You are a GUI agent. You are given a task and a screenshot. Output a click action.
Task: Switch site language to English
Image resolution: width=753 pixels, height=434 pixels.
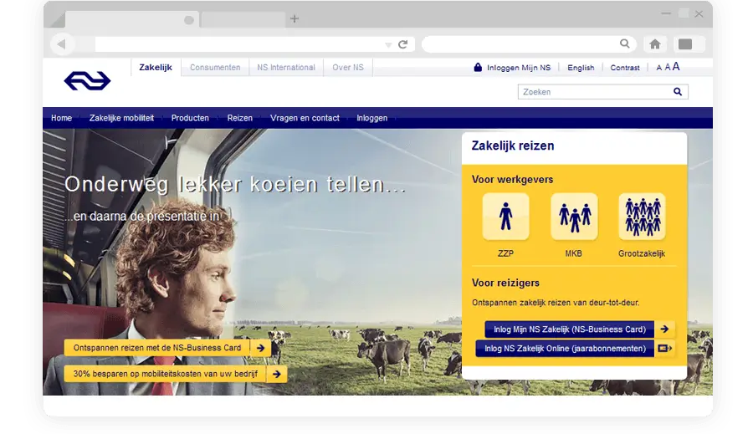(x=581, y=68)
